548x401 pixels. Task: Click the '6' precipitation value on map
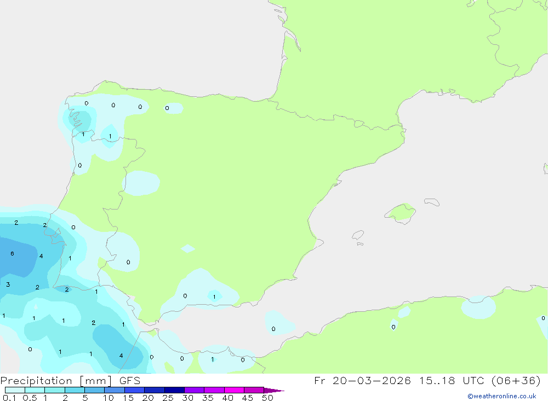[x=12, y=254]
